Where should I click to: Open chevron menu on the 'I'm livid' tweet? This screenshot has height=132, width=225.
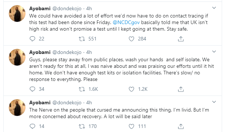[214, 102]
